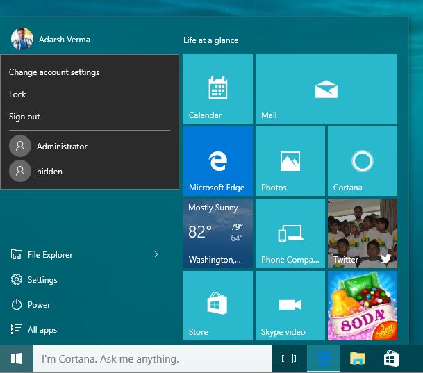
Task: Click the Adarsh Verma account name
Action: tap(64, 40)
